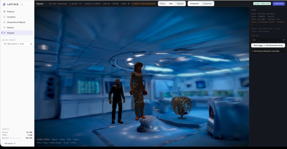Click the Reactor credits value 756,966

click(29, 138)
